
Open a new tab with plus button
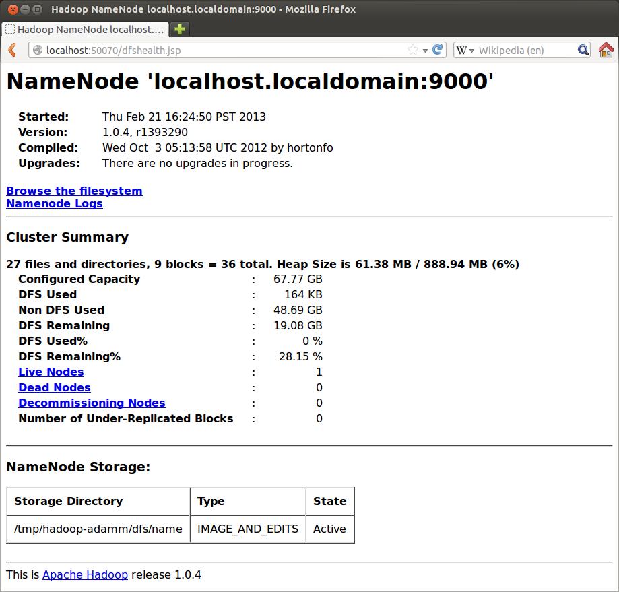(x=179, y=29)
